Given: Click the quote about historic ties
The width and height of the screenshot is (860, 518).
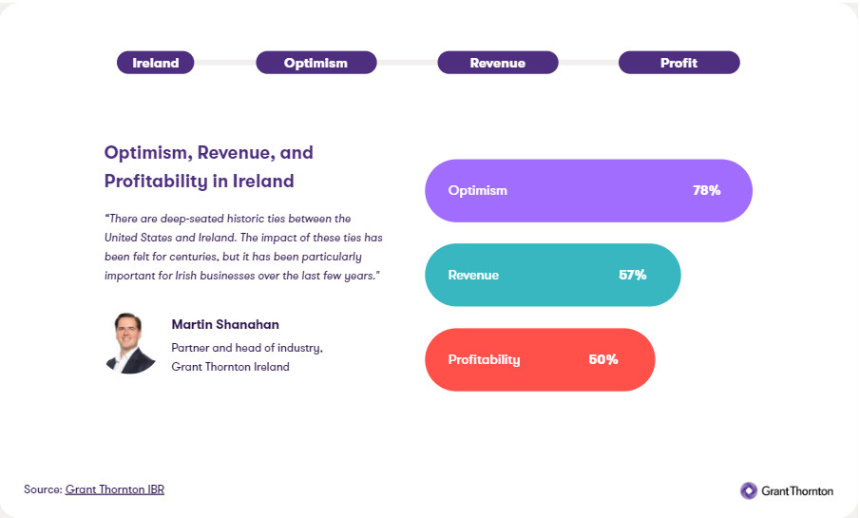Looking at the screenshot, I should click(242, 246).
